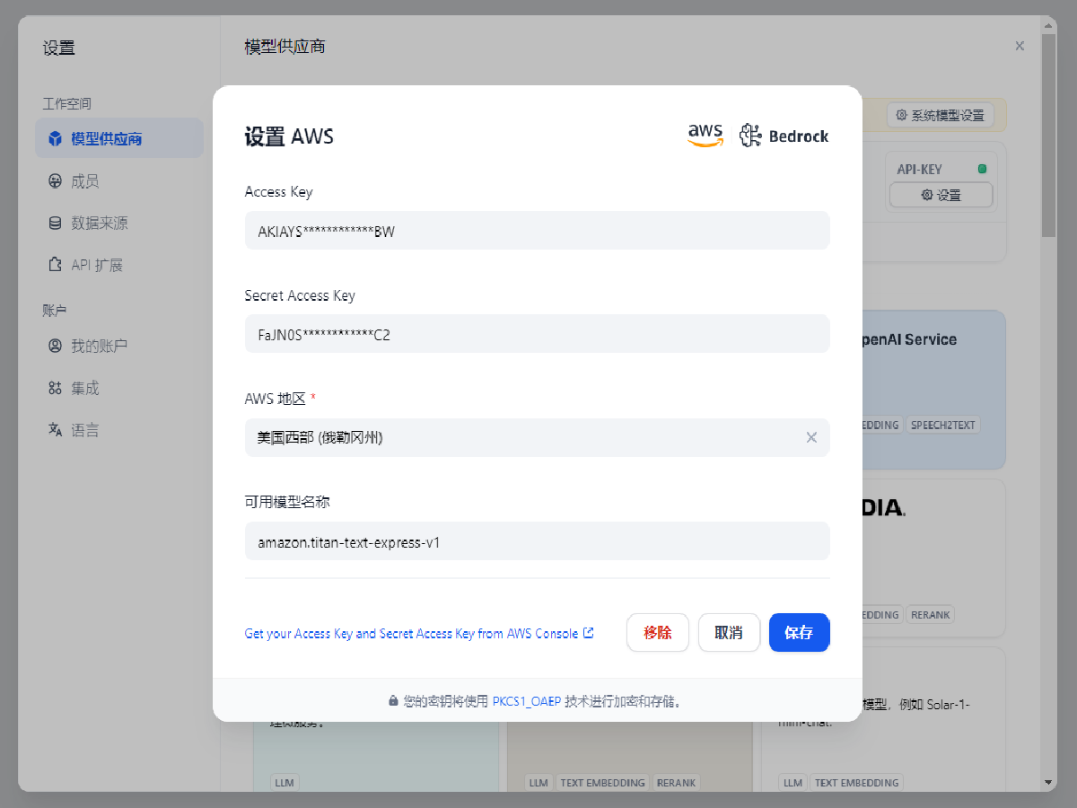This screenshot has width=1077, height=808.
Task: Click the model provider cube icon in sidebar
Action: 56,139
